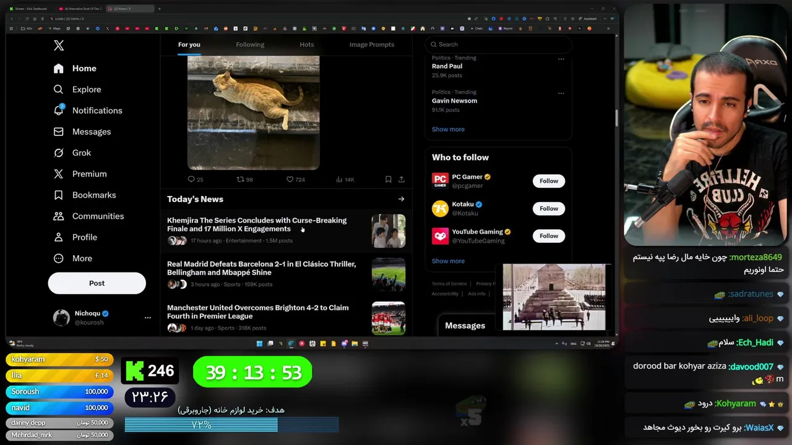Click the X logo in the sidebar

pos(59,45)
